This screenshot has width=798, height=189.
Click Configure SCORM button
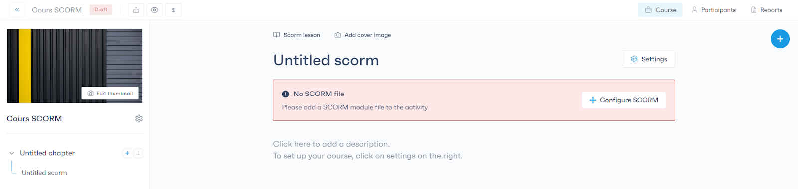click(x=623, y=100)
